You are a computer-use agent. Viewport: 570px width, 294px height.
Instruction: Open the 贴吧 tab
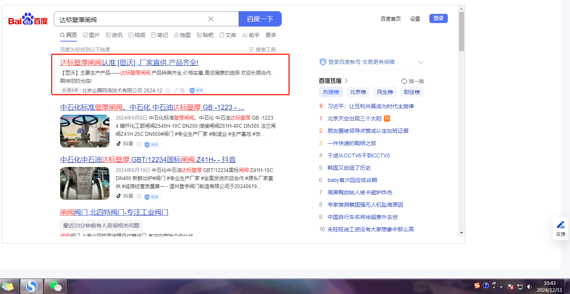click(205, 35)
